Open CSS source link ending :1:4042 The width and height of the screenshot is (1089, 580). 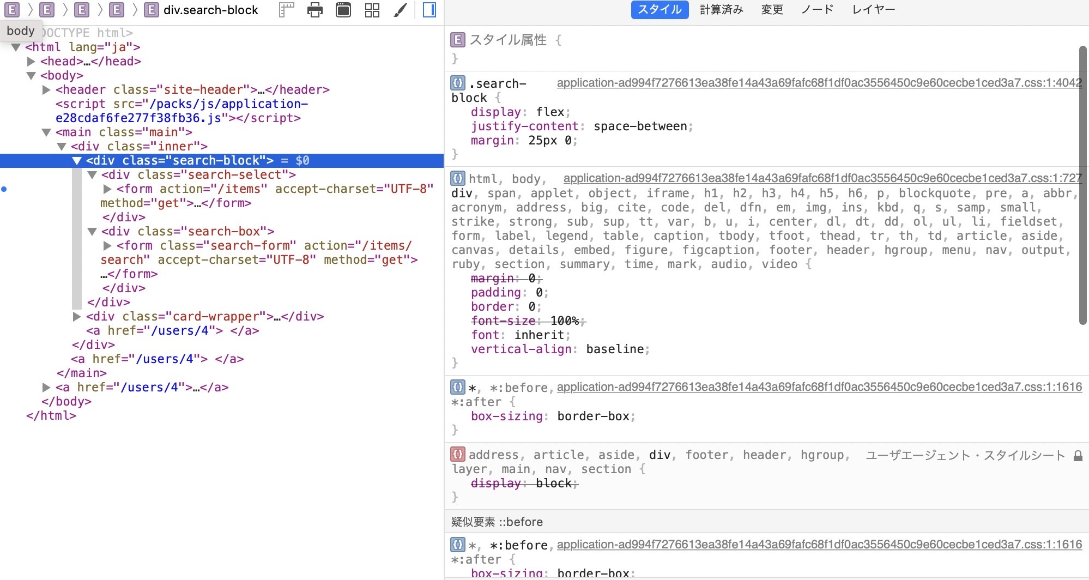click(819, 83)
